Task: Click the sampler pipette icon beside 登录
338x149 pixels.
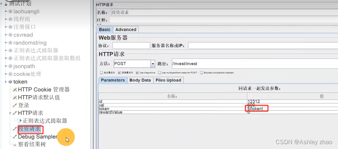Action: pos(15,105)
